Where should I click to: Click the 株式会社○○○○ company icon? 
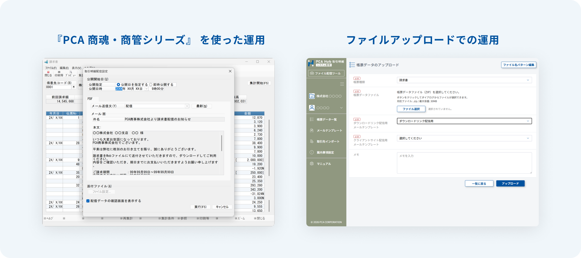tap(312, 96)
